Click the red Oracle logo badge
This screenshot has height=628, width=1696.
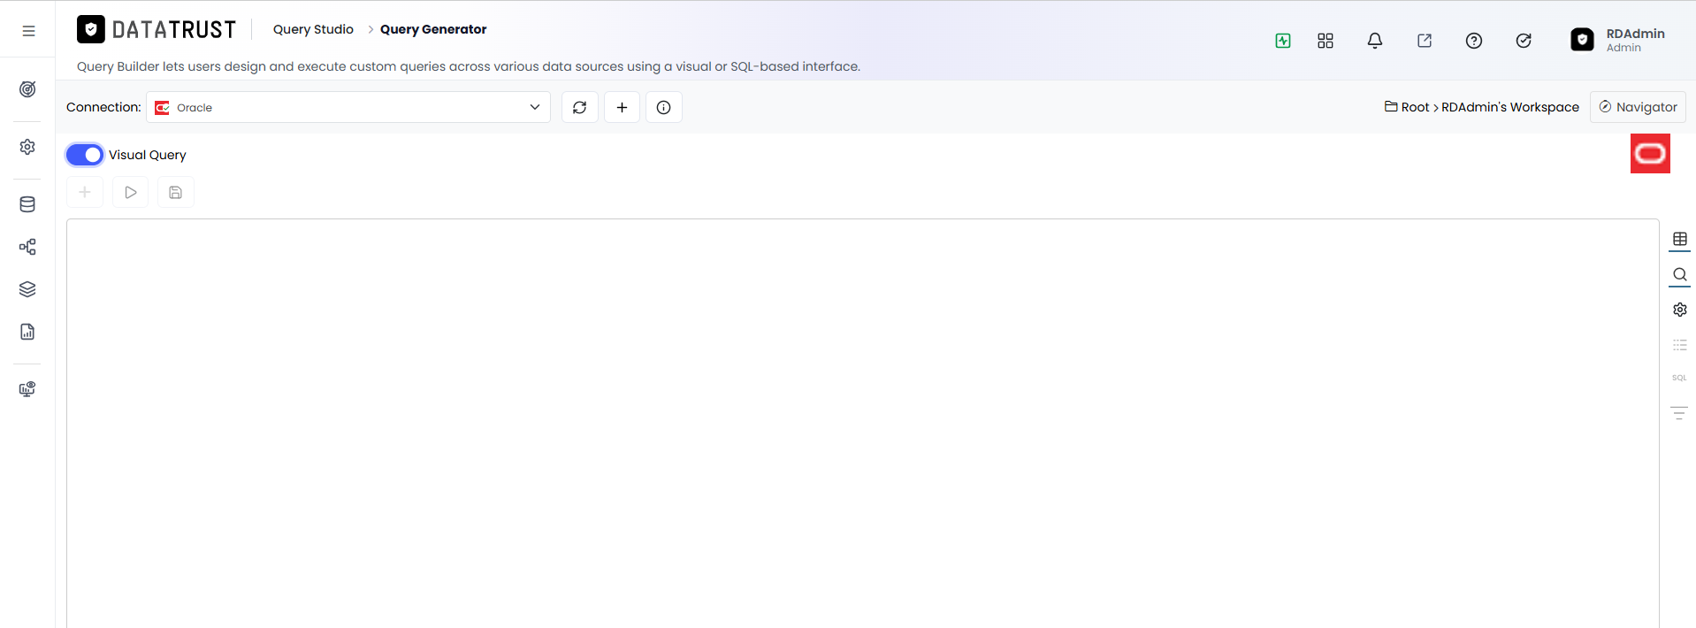click(x=1650, y=154)
